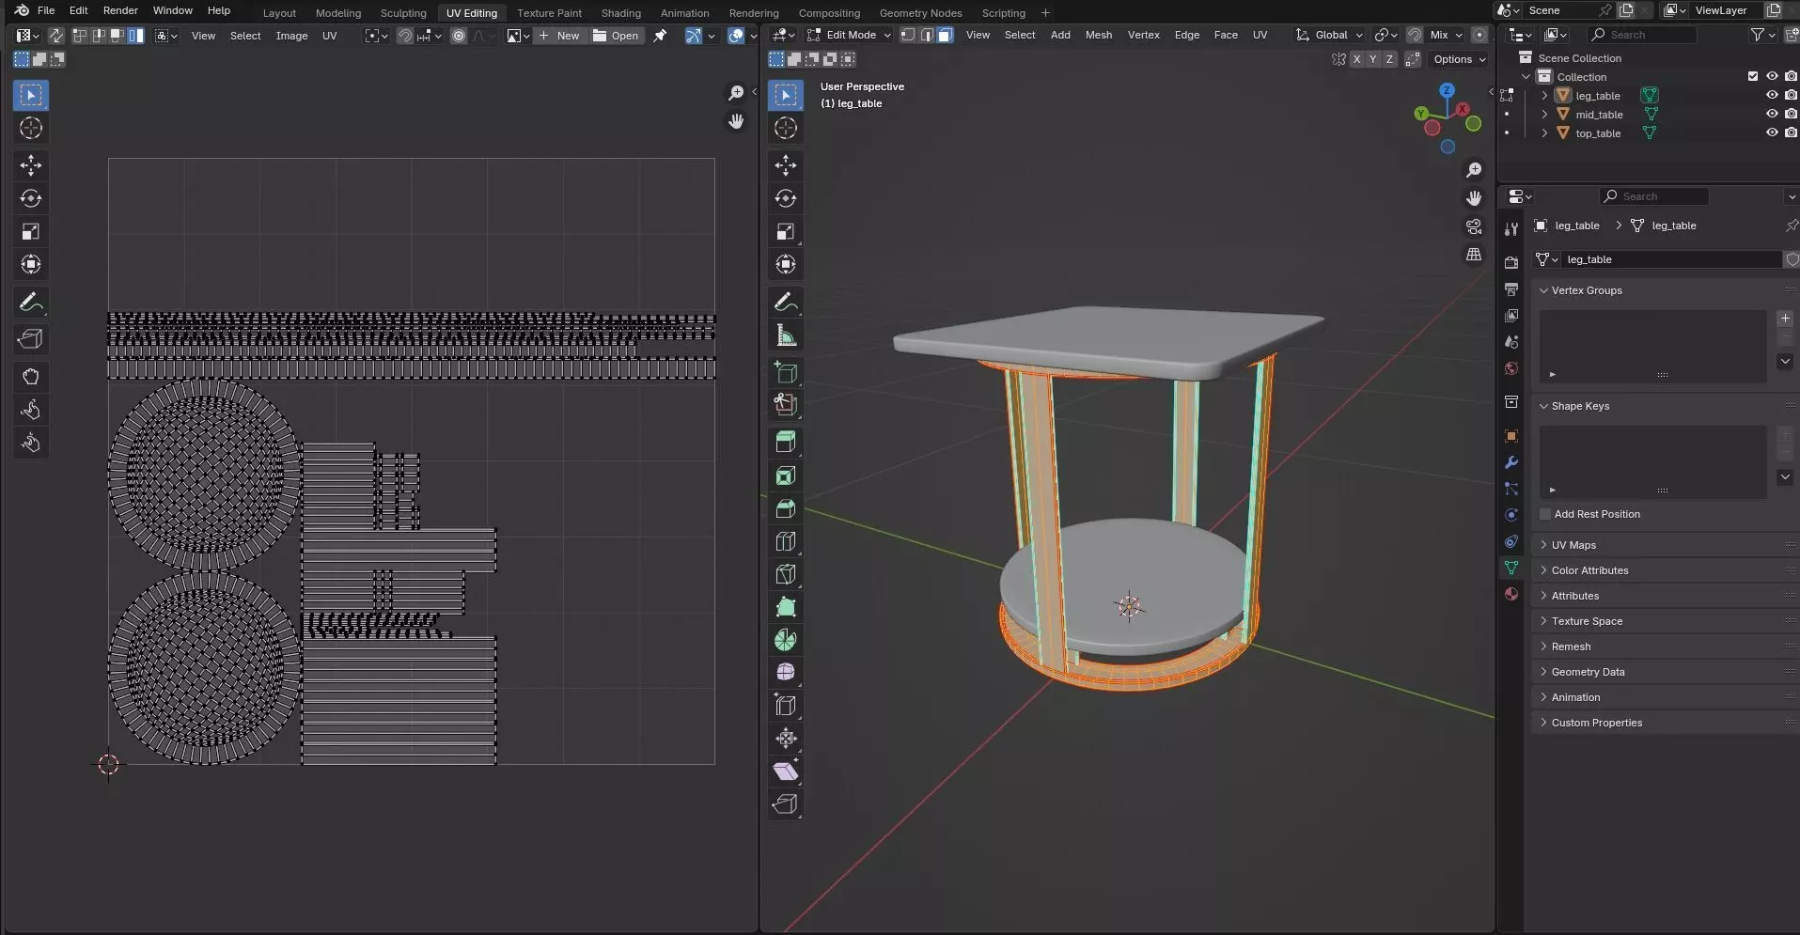Viewport: 1800px width, 935px height.
Task: Hide mid_table in viewport via eye icon
Action: click(1772, 114)
